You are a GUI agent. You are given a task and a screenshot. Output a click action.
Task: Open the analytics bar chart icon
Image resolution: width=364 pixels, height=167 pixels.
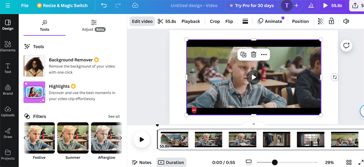pos(311,6)
